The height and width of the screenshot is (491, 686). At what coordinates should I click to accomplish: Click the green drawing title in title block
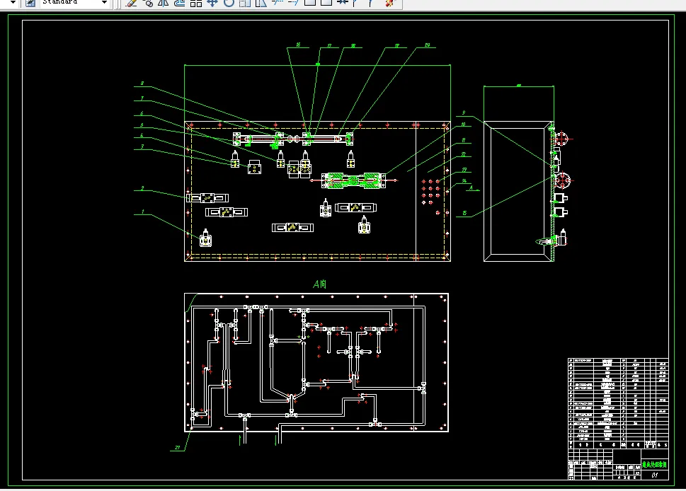655,465
